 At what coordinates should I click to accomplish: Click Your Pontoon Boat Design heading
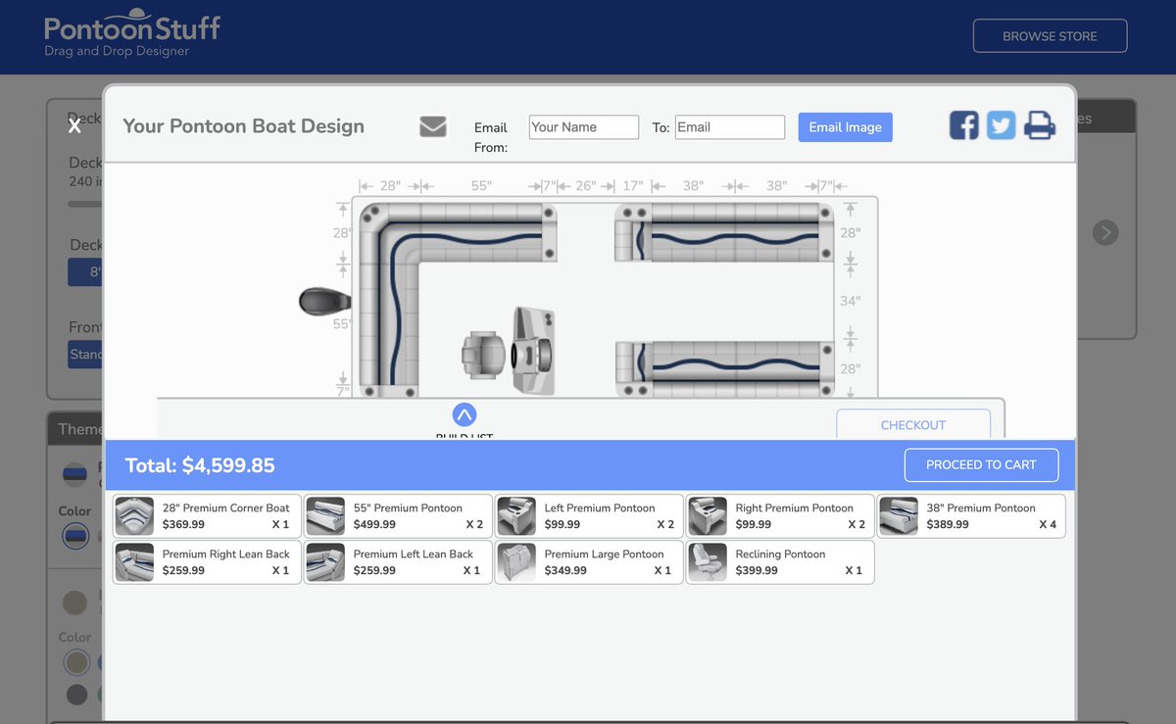243,126
